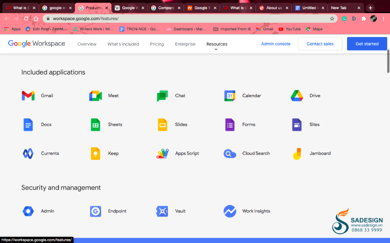Click the Drive triangle icon

[297, 96]
